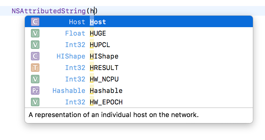Choose the HW_EPOCH completion
The width and height of the screenshot is (265, 140).
pos(139,102)
